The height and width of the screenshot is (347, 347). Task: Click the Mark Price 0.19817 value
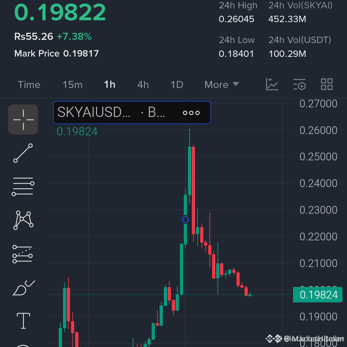tap(81, 54)
